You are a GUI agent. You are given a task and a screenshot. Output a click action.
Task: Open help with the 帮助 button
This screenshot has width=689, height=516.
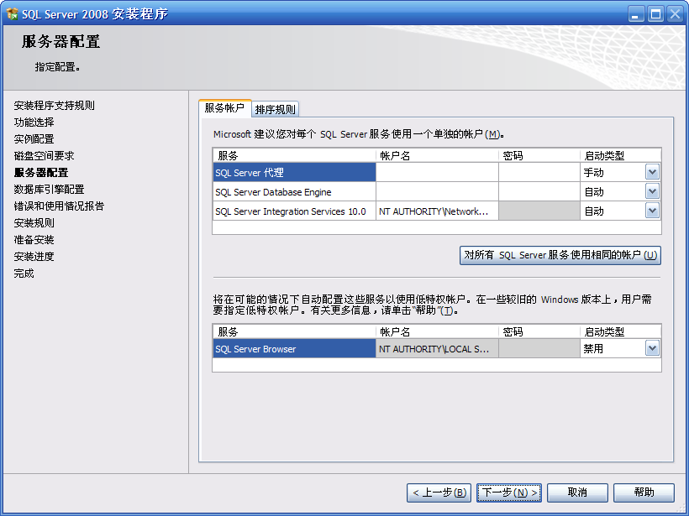(644, 493)
